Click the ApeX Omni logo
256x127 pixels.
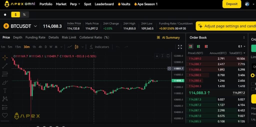pos(19,4)
